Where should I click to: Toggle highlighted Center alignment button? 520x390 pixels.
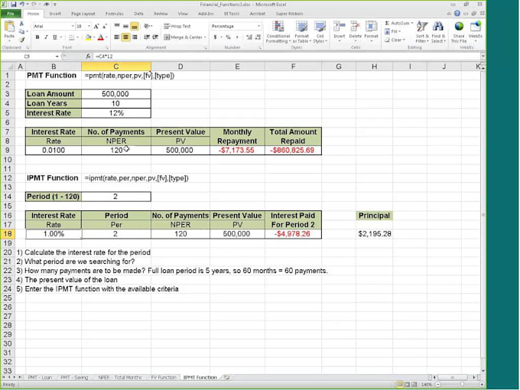coord(125,37)
